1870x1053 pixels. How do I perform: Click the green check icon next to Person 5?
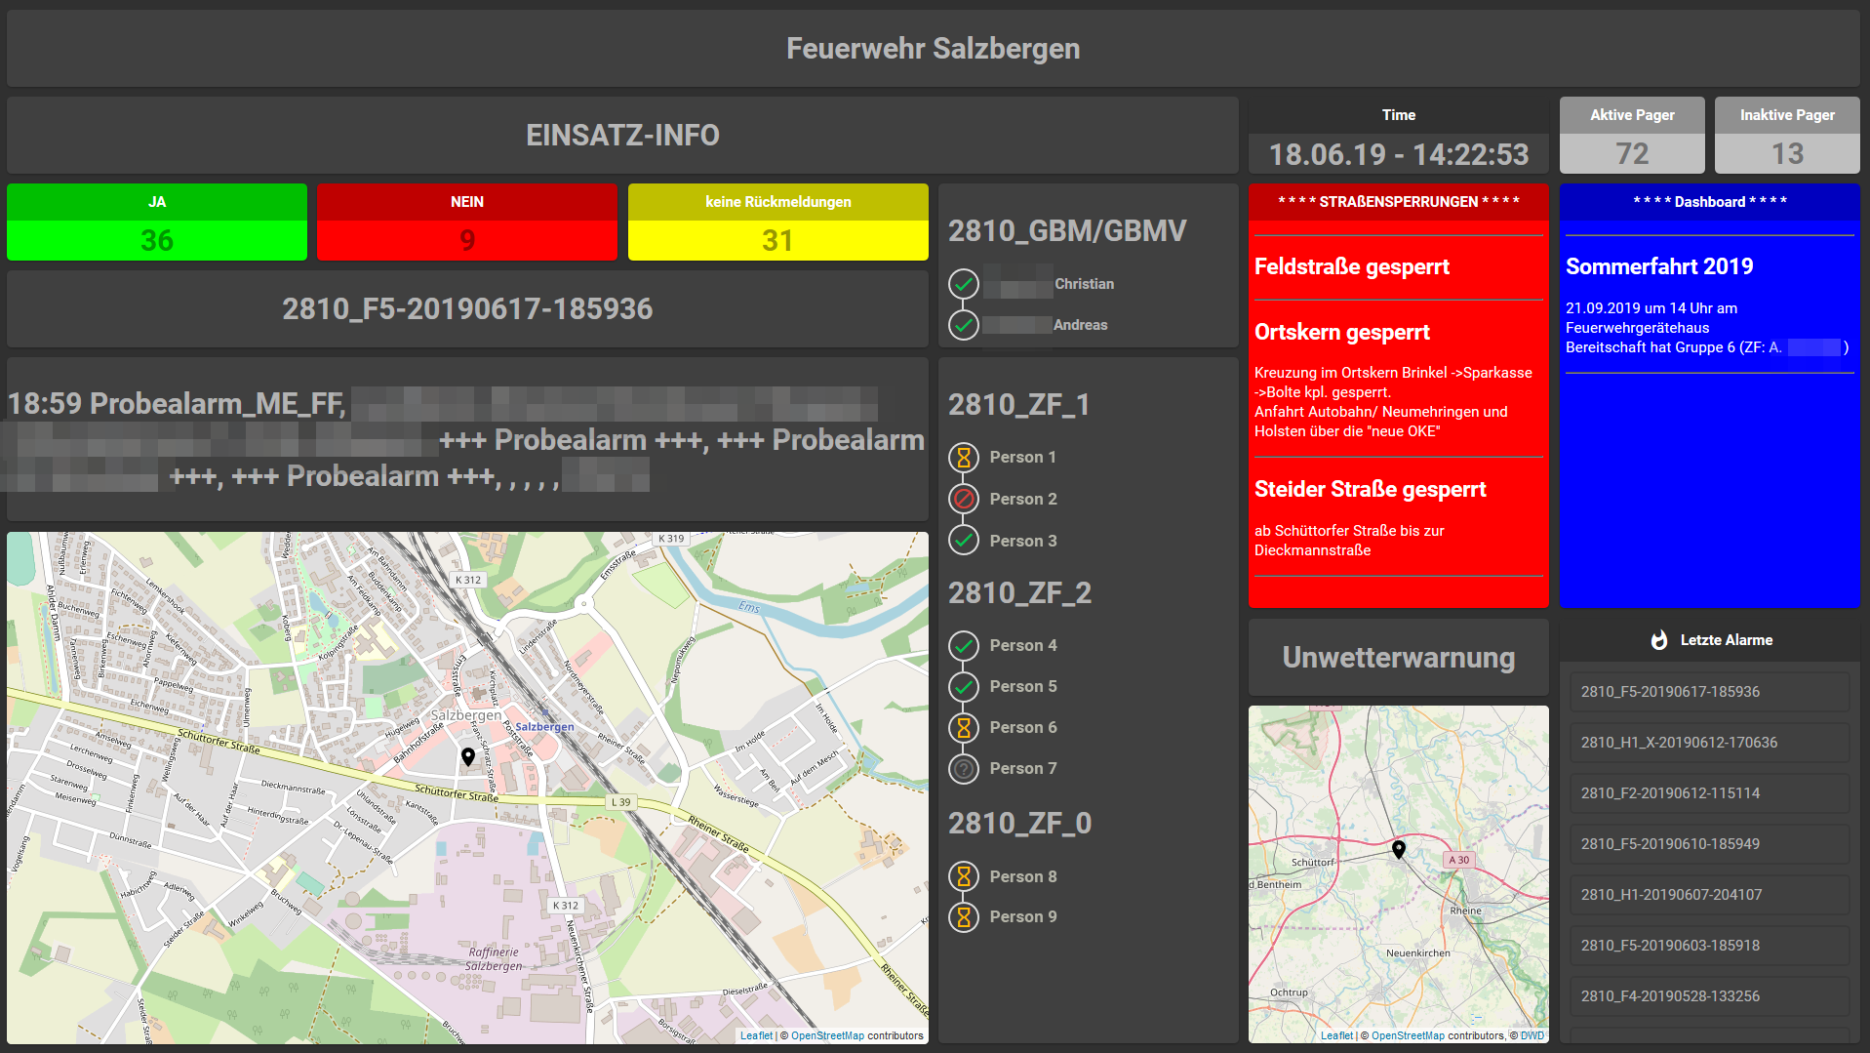tap(963, 686)
